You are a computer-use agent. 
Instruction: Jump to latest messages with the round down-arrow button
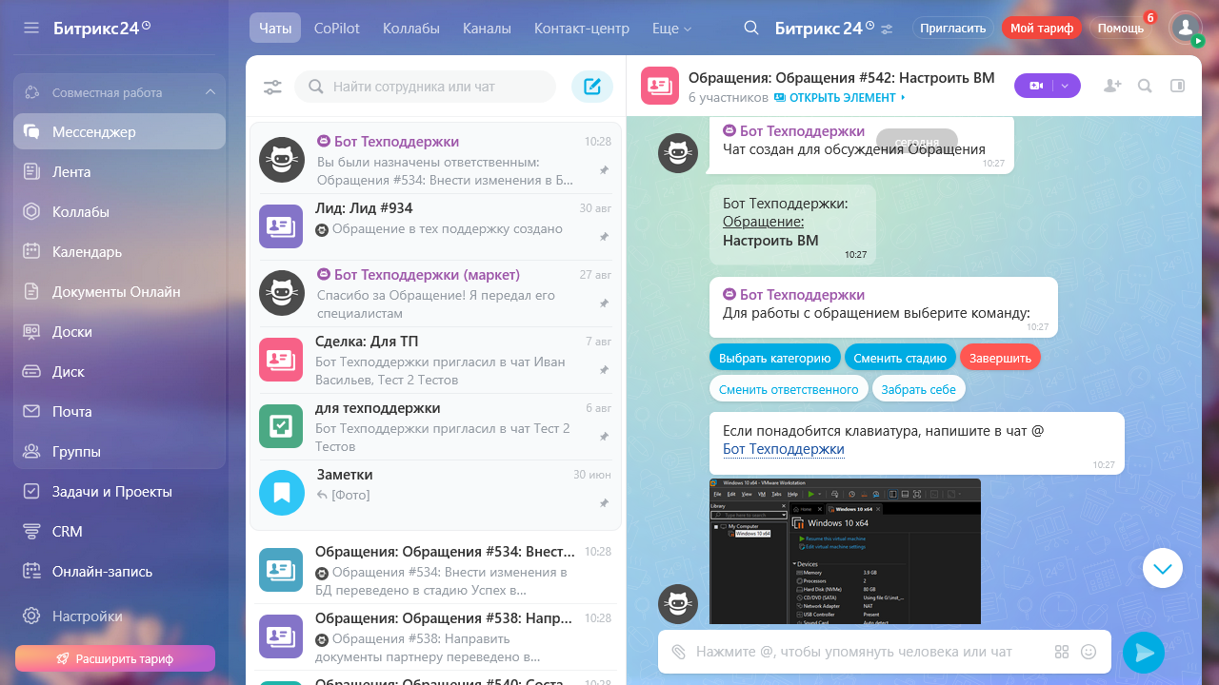tap(1163, 568)
